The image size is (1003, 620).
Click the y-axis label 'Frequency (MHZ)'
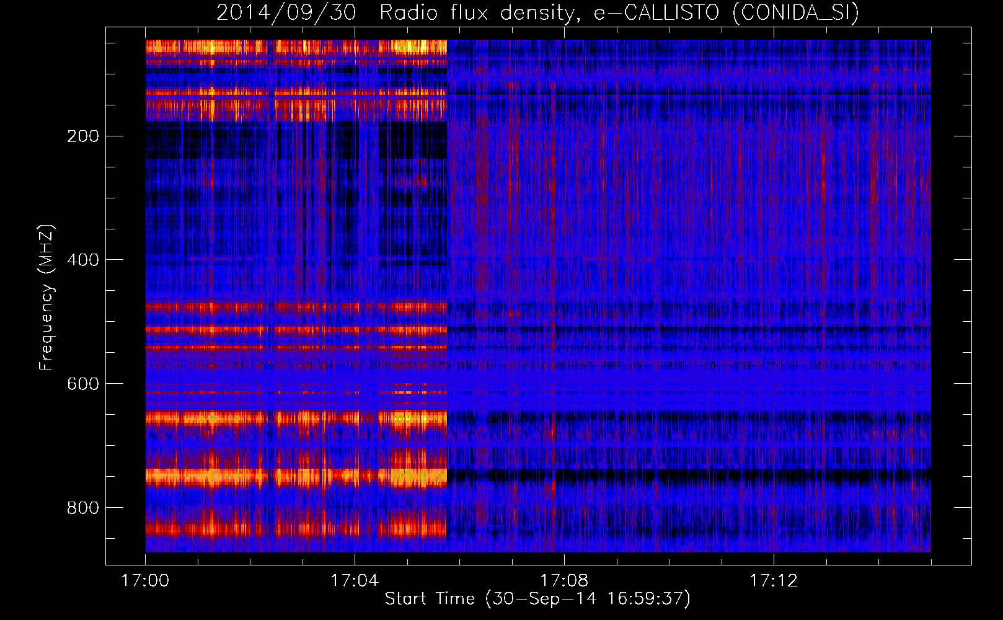click(46, 298)
